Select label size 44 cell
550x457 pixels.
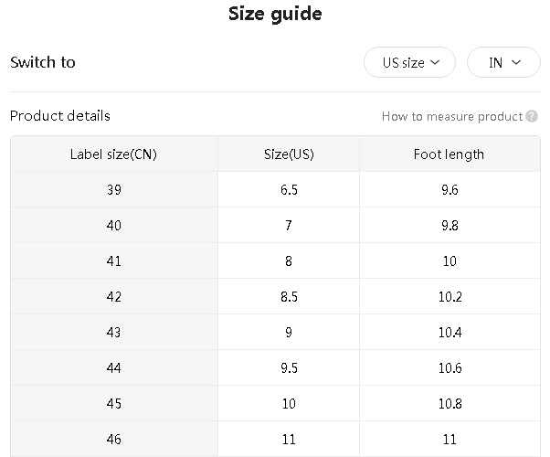coord(113,368)
